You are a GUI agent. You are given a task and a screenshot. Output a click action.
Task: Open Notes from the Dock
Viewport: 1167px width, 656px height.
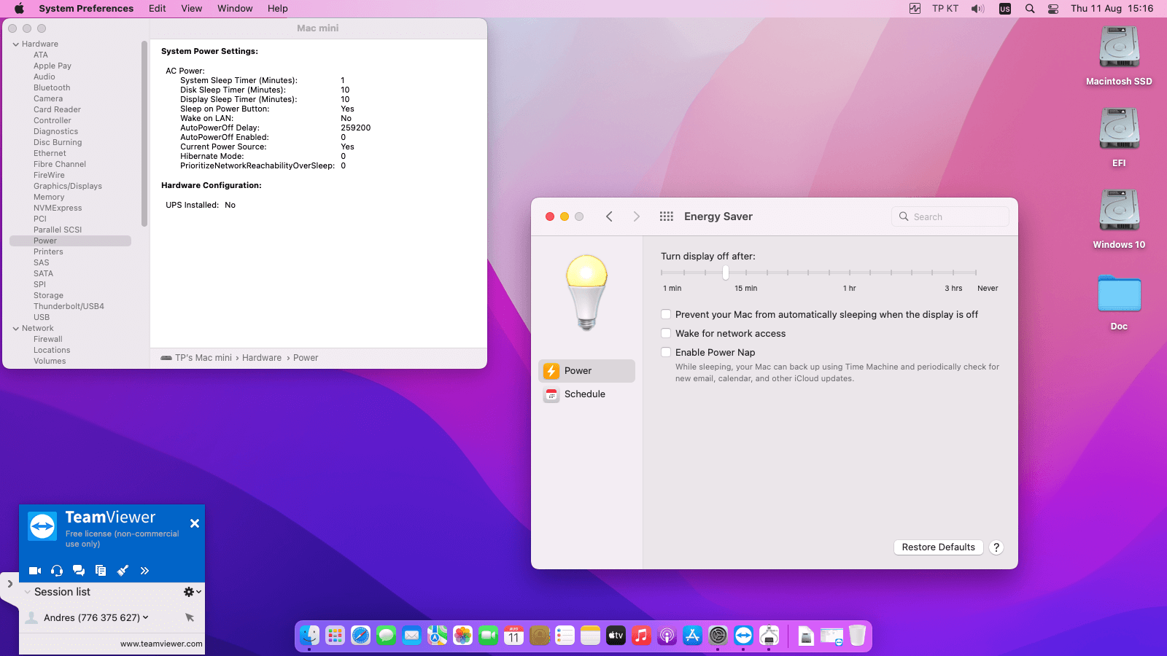(x=590, y=636)
